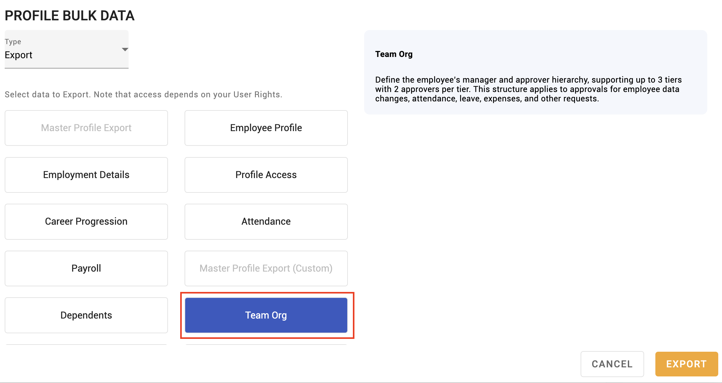Click the cut-off tile below Dependents
This screenshot has height=383, width=722.
coord(86,345)
